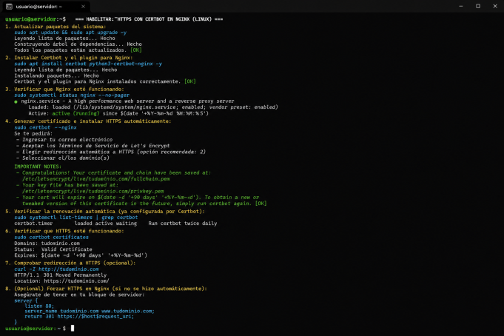This screenshot has height=336, width=504.
Task: Click command 'sudo systemctl status nginx --no-pager'
Action: (72, 95)
